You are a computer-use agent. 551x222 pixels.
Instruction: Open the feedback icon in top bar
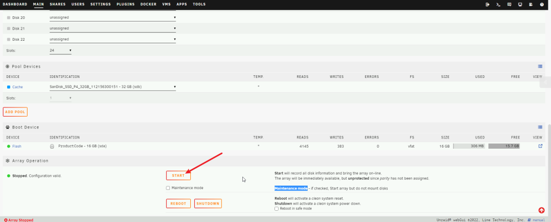(509, 4)
